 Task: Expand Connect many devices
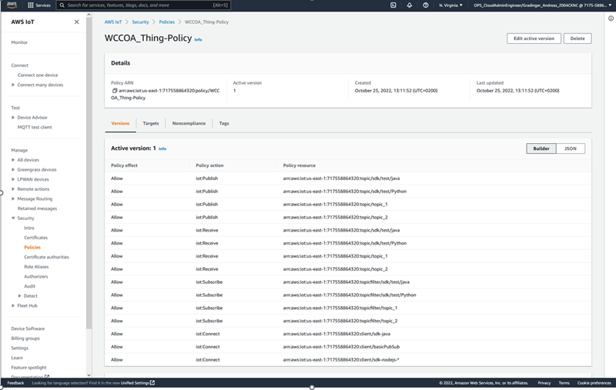point(13,85)
